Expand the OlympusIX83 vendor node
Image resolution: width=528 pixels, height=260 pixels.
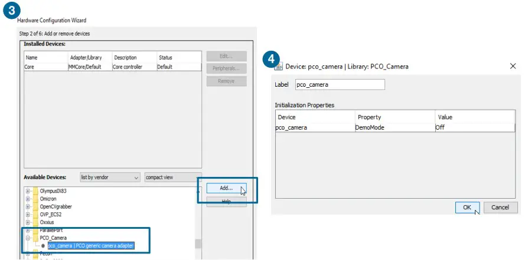(x=28, y=190)
